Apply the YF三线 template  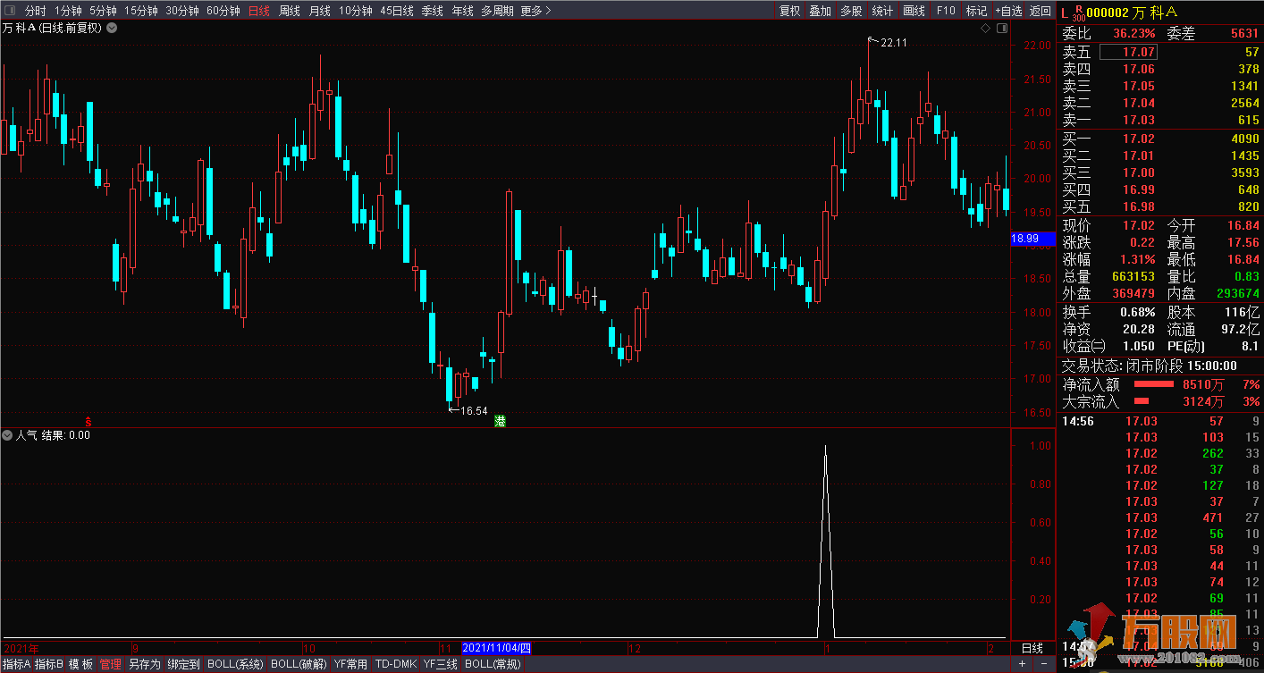441,664
